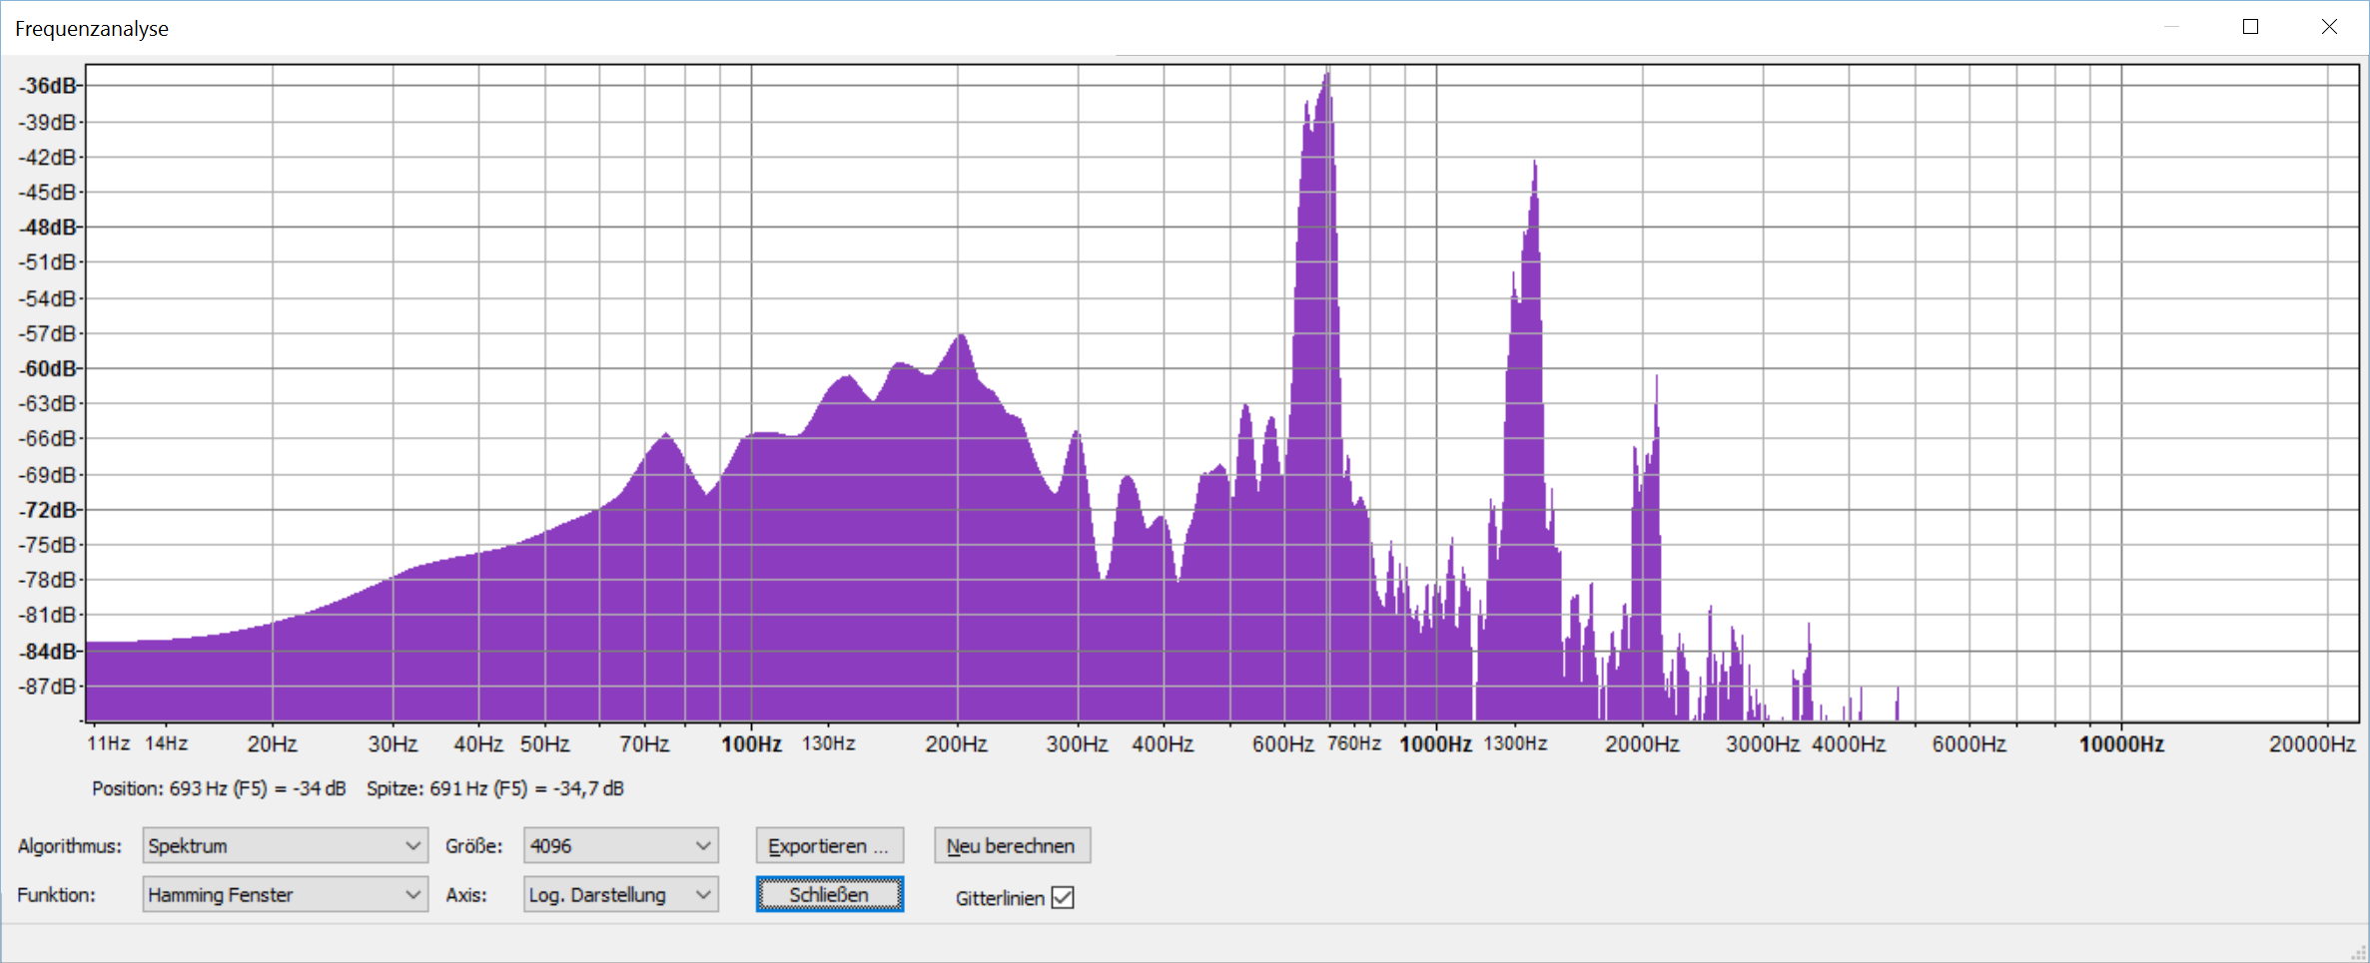Viewport: 2370px width, 963px height.
Task: Click the Algorithmus: label
Action: click(69, 845)
